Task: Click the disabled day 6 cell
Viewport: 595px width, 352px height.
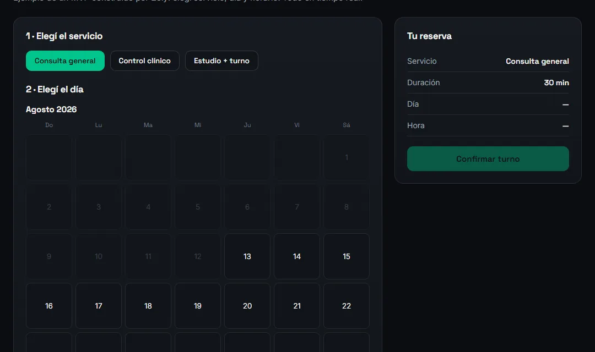Action: 247,207
